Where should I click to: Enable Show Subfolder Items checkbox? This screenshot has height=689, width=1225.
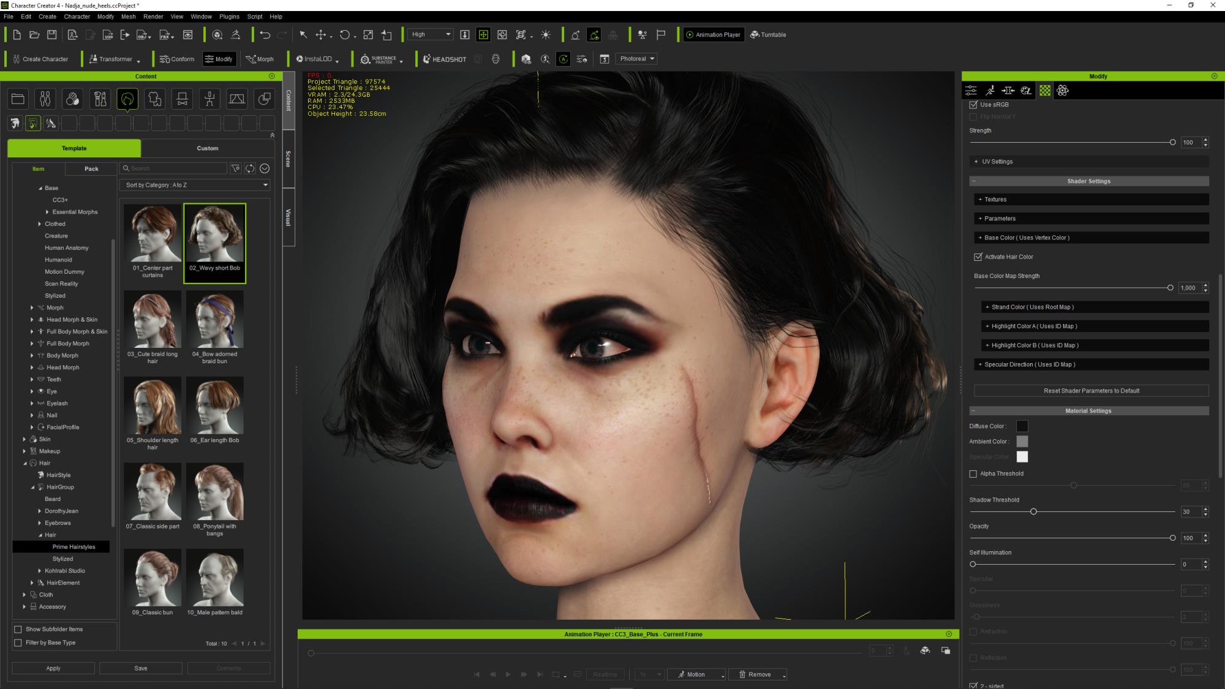click(18, 630)
